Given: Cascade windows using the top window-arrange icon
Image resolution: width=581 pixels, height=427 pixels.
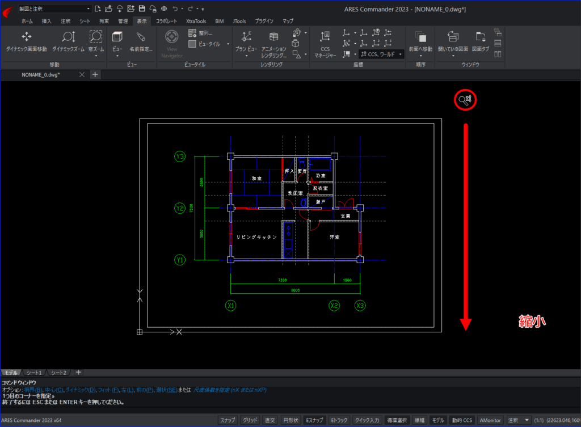Looking at the screenshot, I should 498,32.
